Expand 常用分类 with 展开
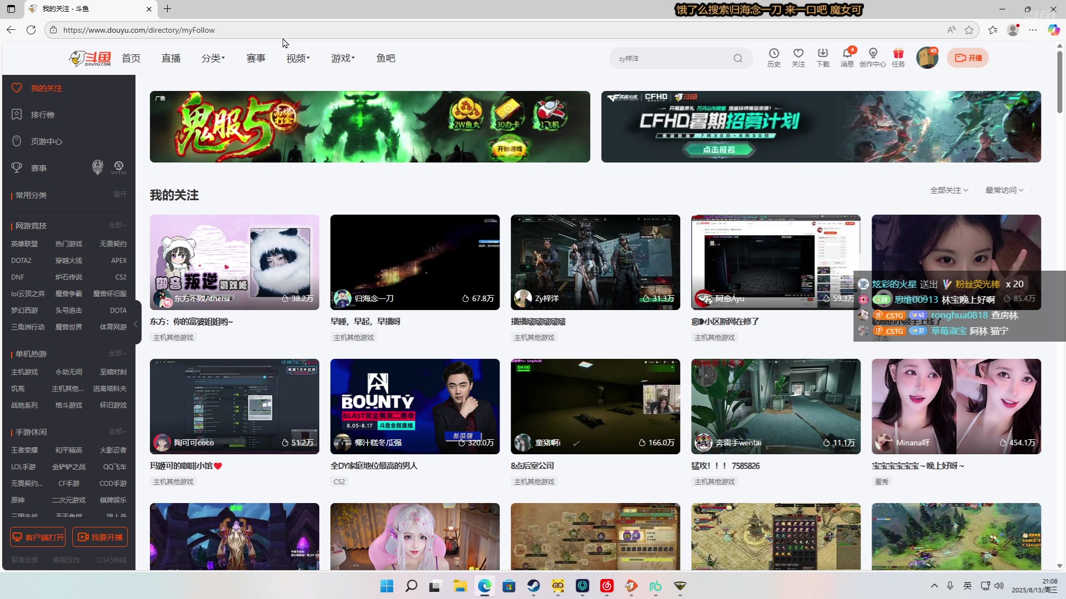 click(x=120, y=195)
